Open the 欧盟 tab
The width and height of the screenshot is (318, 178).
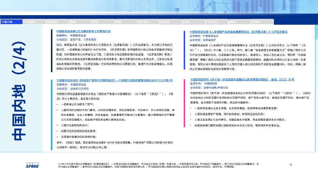click(x=126, y=22)
